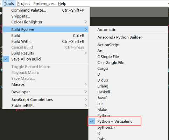The height and width of the screenshot is (140, 169).
Task: Select plain Python build system
Action: [128, 115]
